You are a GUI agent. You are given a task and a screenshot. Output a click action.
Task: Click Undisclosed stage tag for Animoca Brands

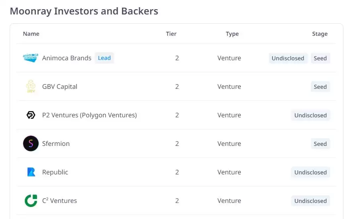coord(288,58)
